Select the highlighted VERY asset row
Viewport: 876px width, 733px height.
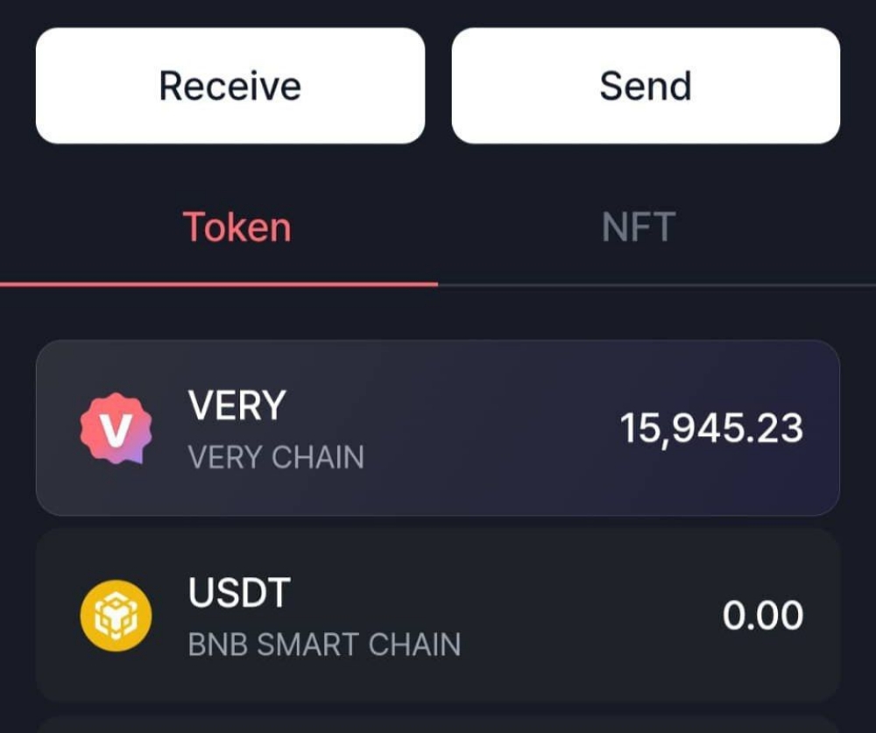(438, 427)
